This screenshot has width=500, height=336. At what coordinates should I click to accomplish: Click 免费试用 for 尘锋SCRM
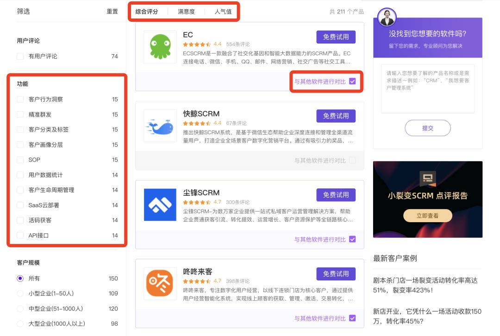(x=336, y=195)
